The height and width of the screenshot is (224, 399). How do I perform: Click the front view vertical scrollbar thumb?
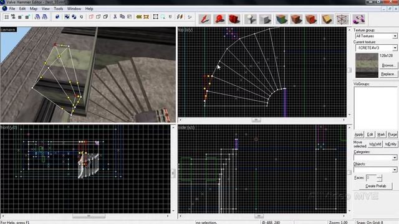click(173, 173)
